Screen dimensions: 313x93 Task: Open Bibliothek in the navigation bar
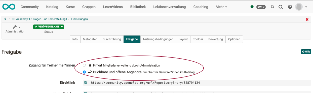(138, 7)
